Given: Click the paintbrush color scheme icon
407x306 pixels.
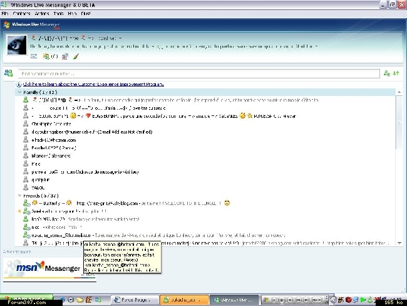Looking at the screenshot, I should tap(76, 56).
